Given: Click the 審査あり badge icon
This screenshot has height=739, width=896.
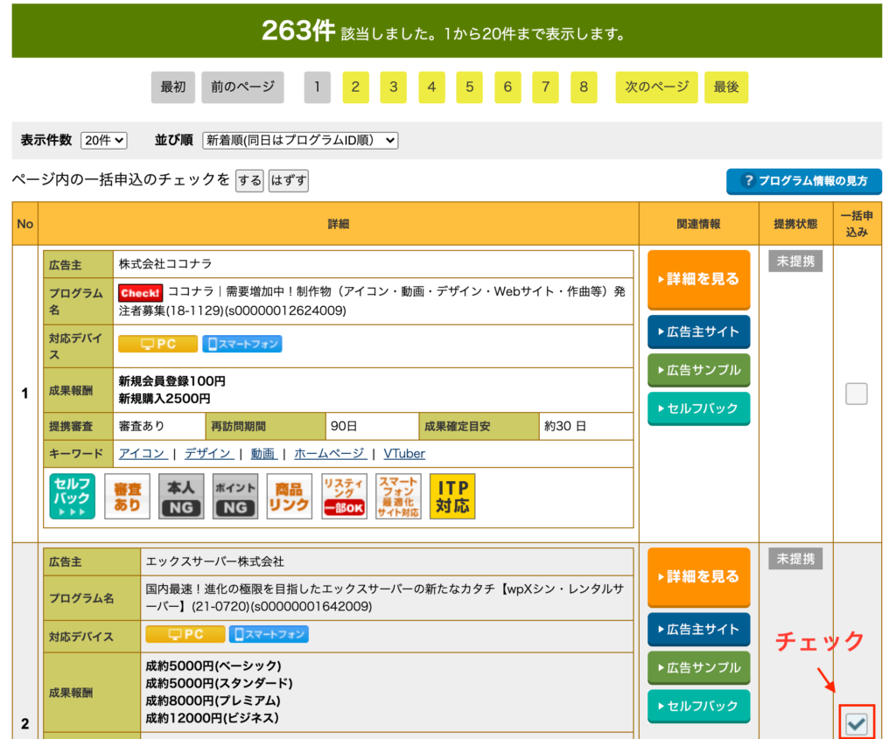Looking at the screenshot, I should pos(127,497).
